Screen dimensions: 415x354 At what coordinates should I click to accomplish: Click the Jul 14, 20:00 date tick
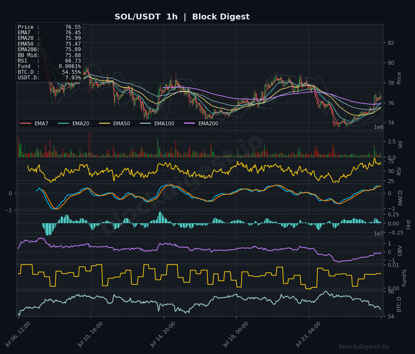tap(163, 334)
